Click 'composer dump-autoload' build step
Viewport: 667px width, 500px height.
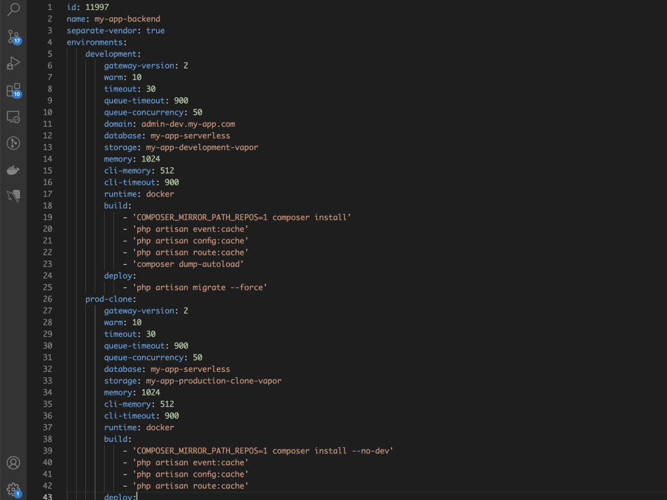click(x=188, y=264)
